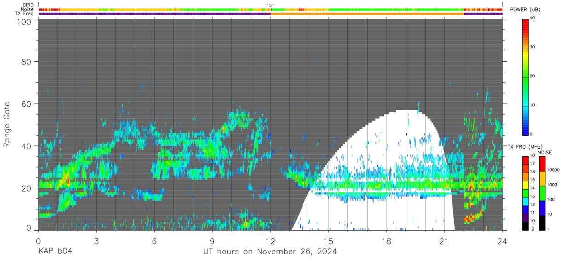Click the TX FRQ (MHz) color legend
Screen dimensions: 565x261
[x=526, y=193]
